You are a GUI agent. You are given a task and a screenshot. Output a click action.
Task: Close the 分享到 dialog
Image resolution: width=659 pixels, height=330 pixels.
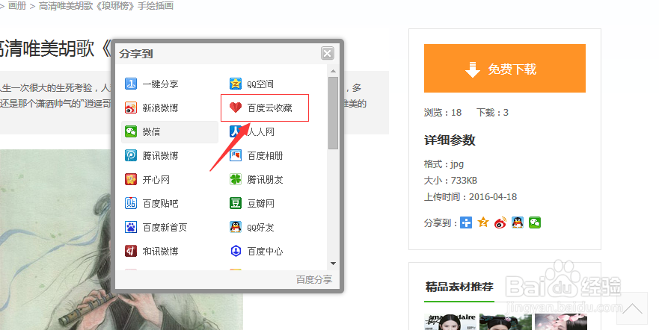click(x=328, y=53)
